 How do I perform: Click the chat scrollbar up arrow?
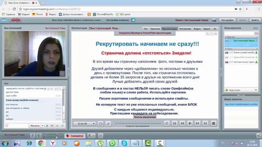[x=64, y=88]
